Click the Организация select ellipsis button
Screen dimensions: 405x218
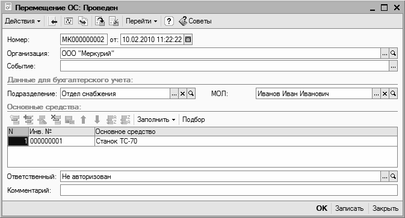[385, 53]
